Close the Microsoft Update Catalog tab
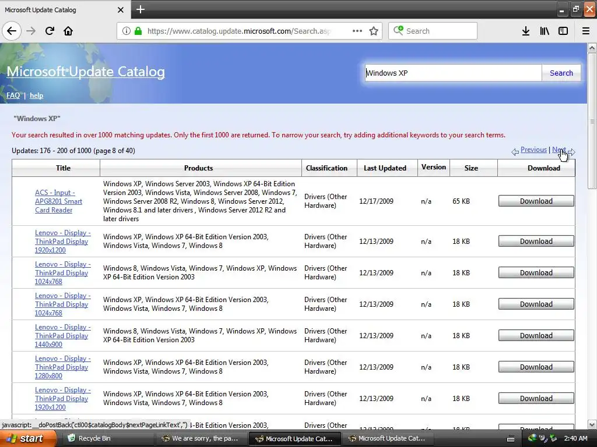This screenshot has height=447, width=597. [120, 10]
